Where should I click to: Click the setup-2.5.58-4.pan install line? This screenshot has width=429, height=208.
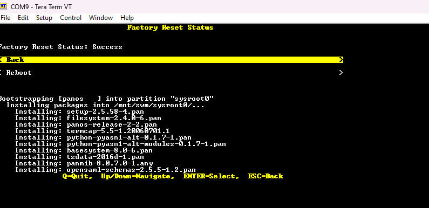[x=79, y=112]
